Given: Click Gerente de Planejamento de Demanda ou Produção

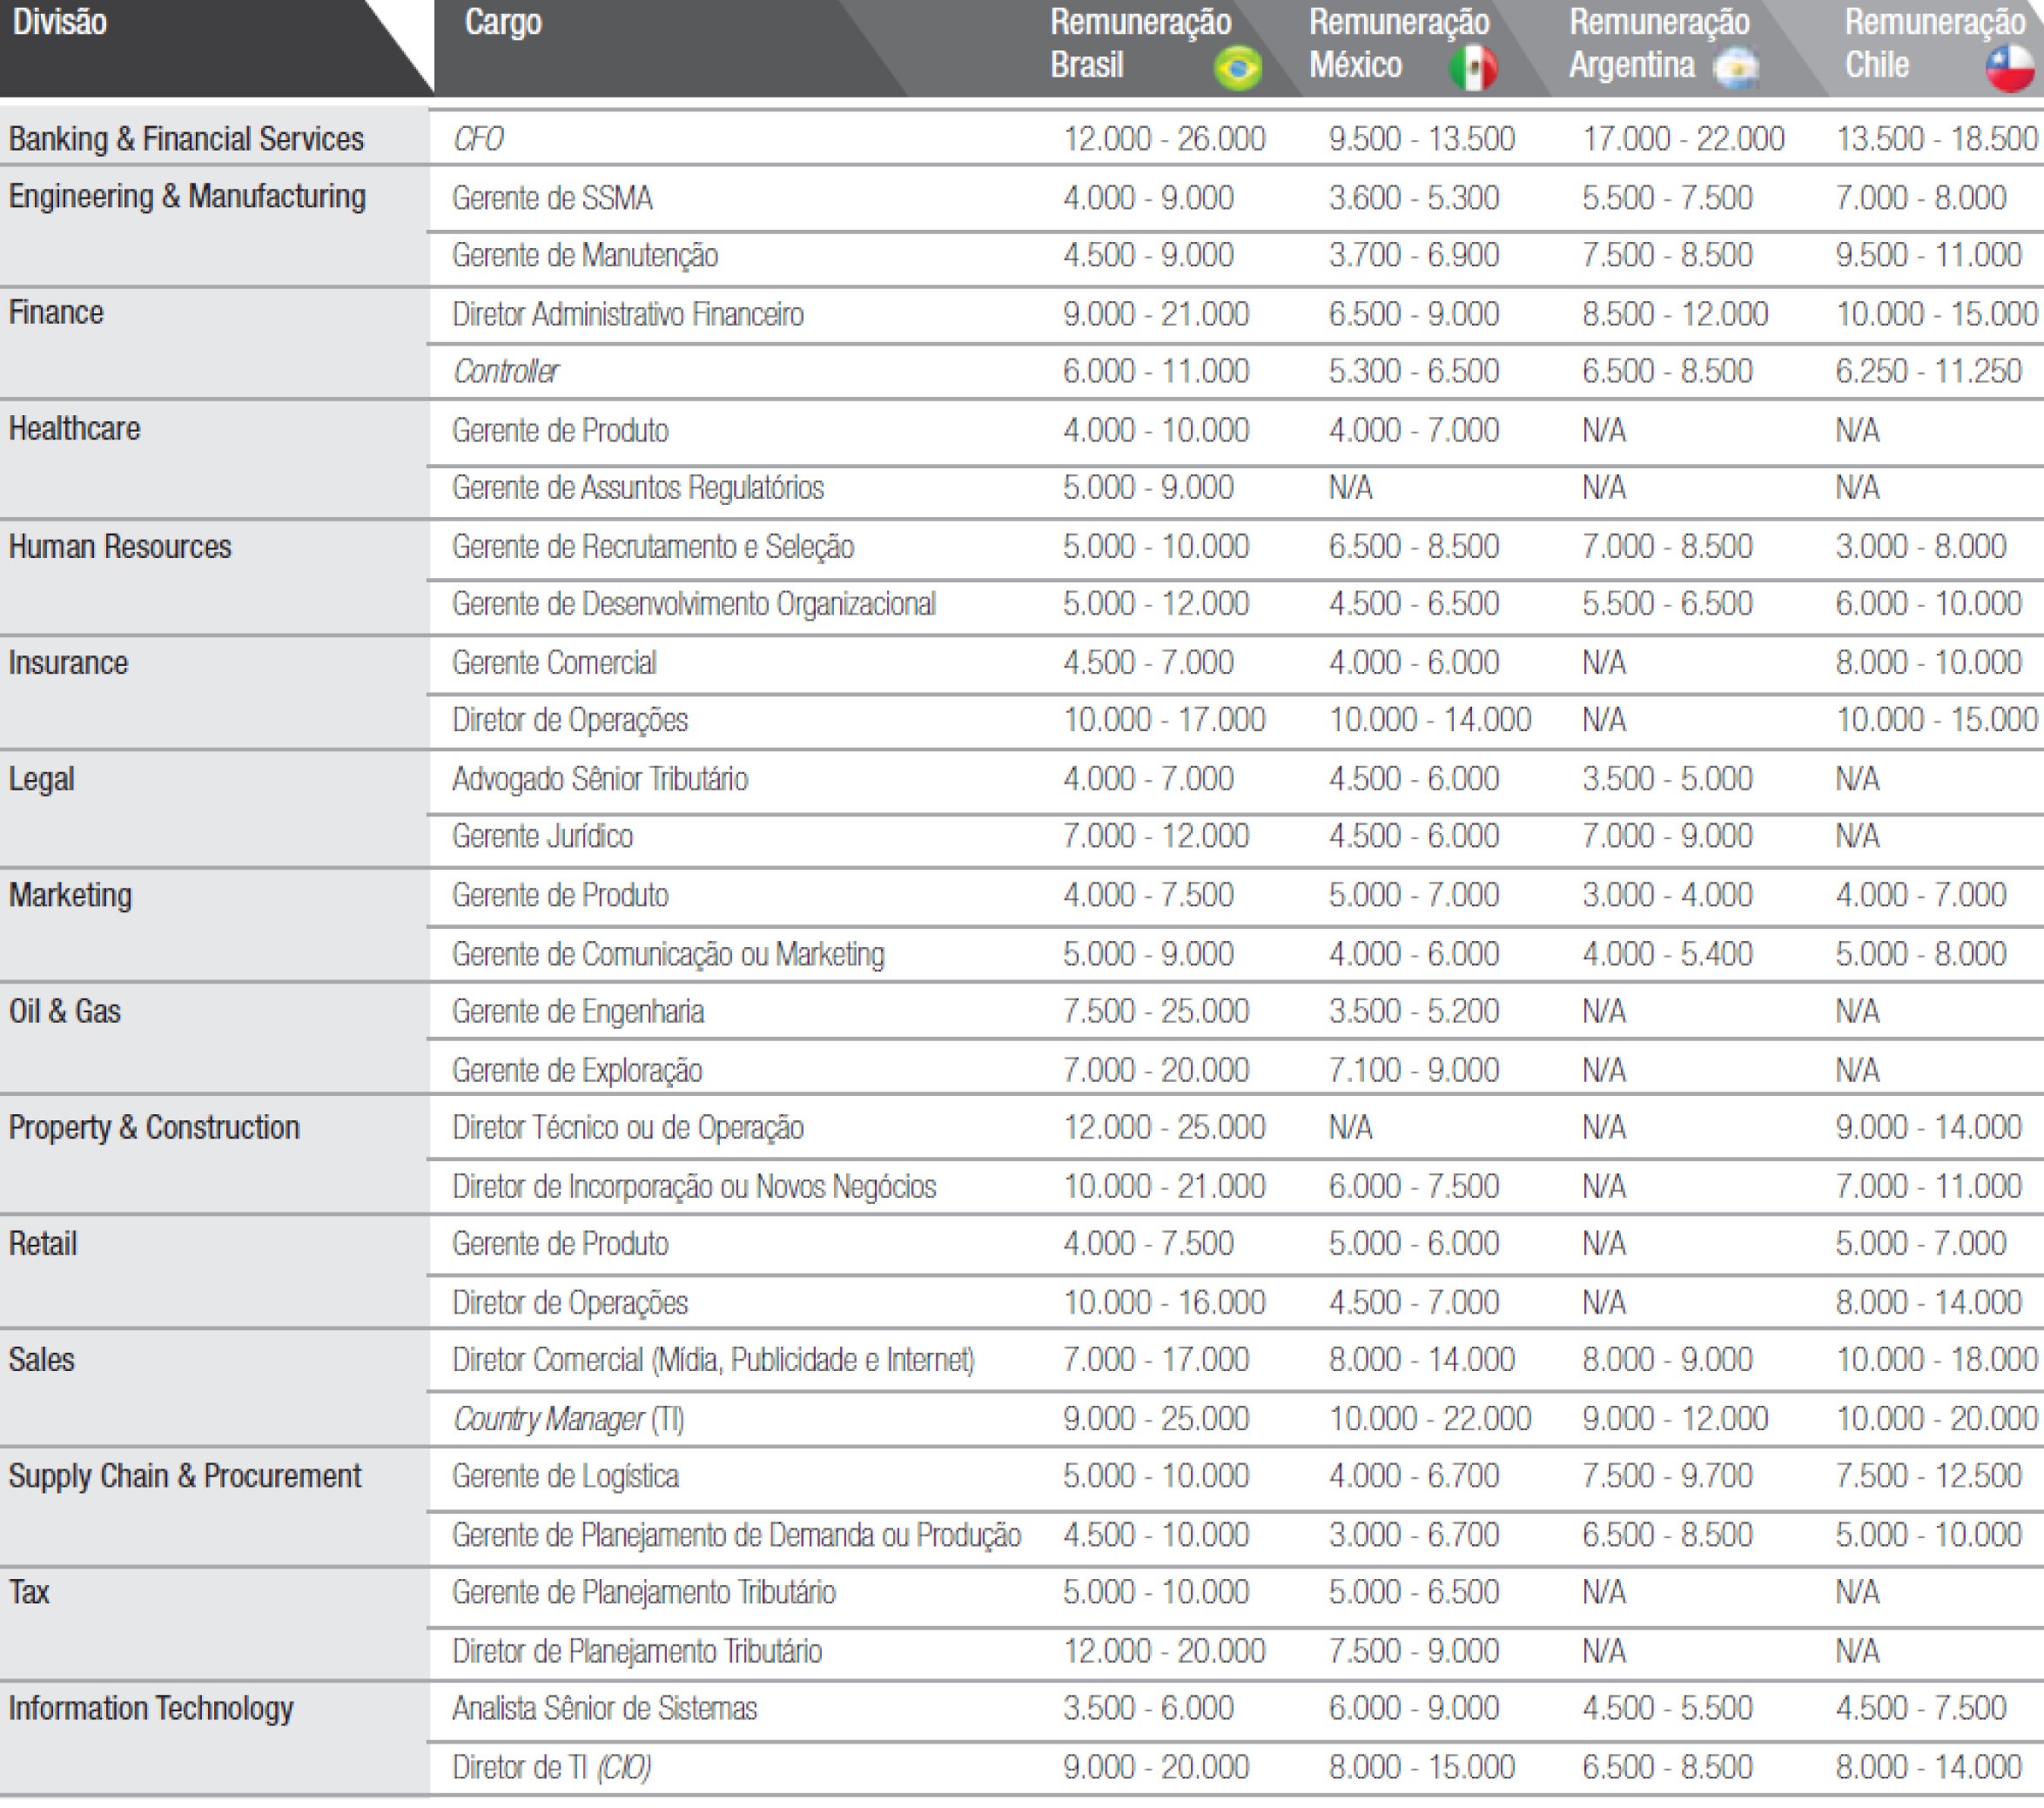Looking at the screenshot, I should coord(737,1535).
